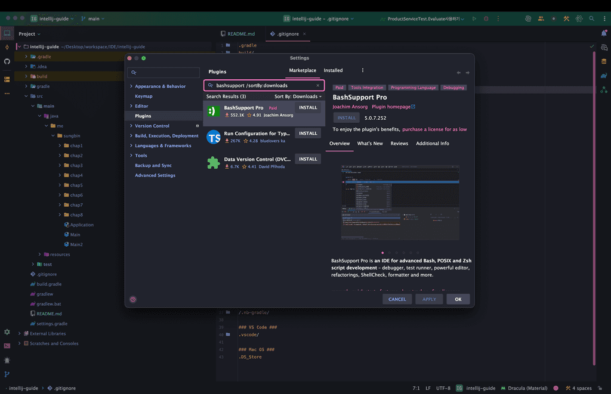Open the main branch dropdown
This screenshot has width=611, height=394.
click(x=93, y=18)
